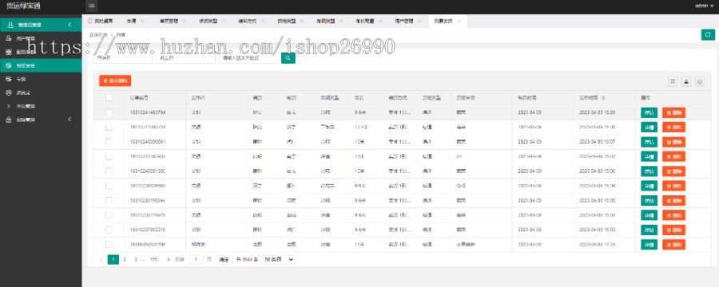The width and height of the screenshot is (719, 287).
Task: Check the select-all checkbox in table header
Action: coord(109,97)
